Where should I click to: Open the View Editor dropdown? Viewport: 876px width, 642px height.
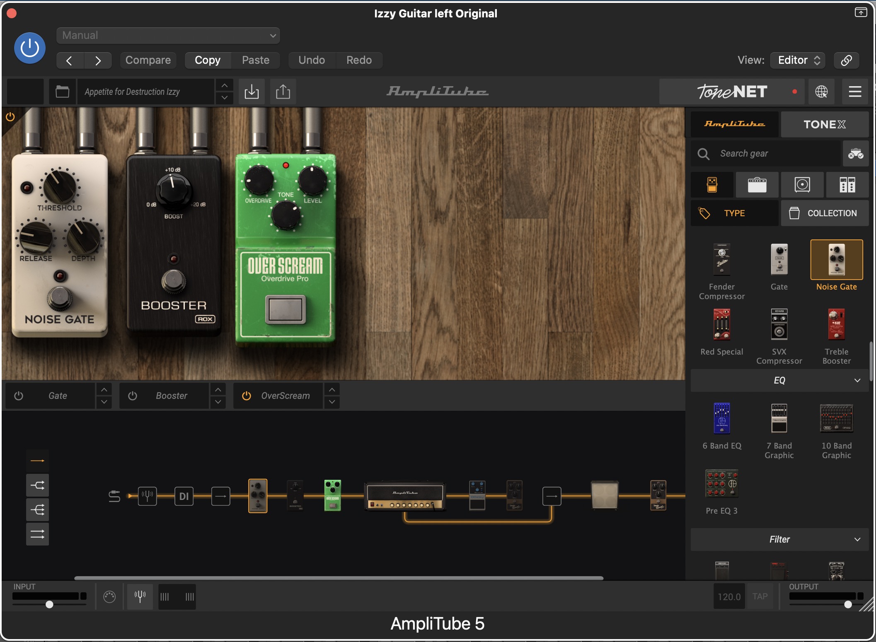click(798, 60)
